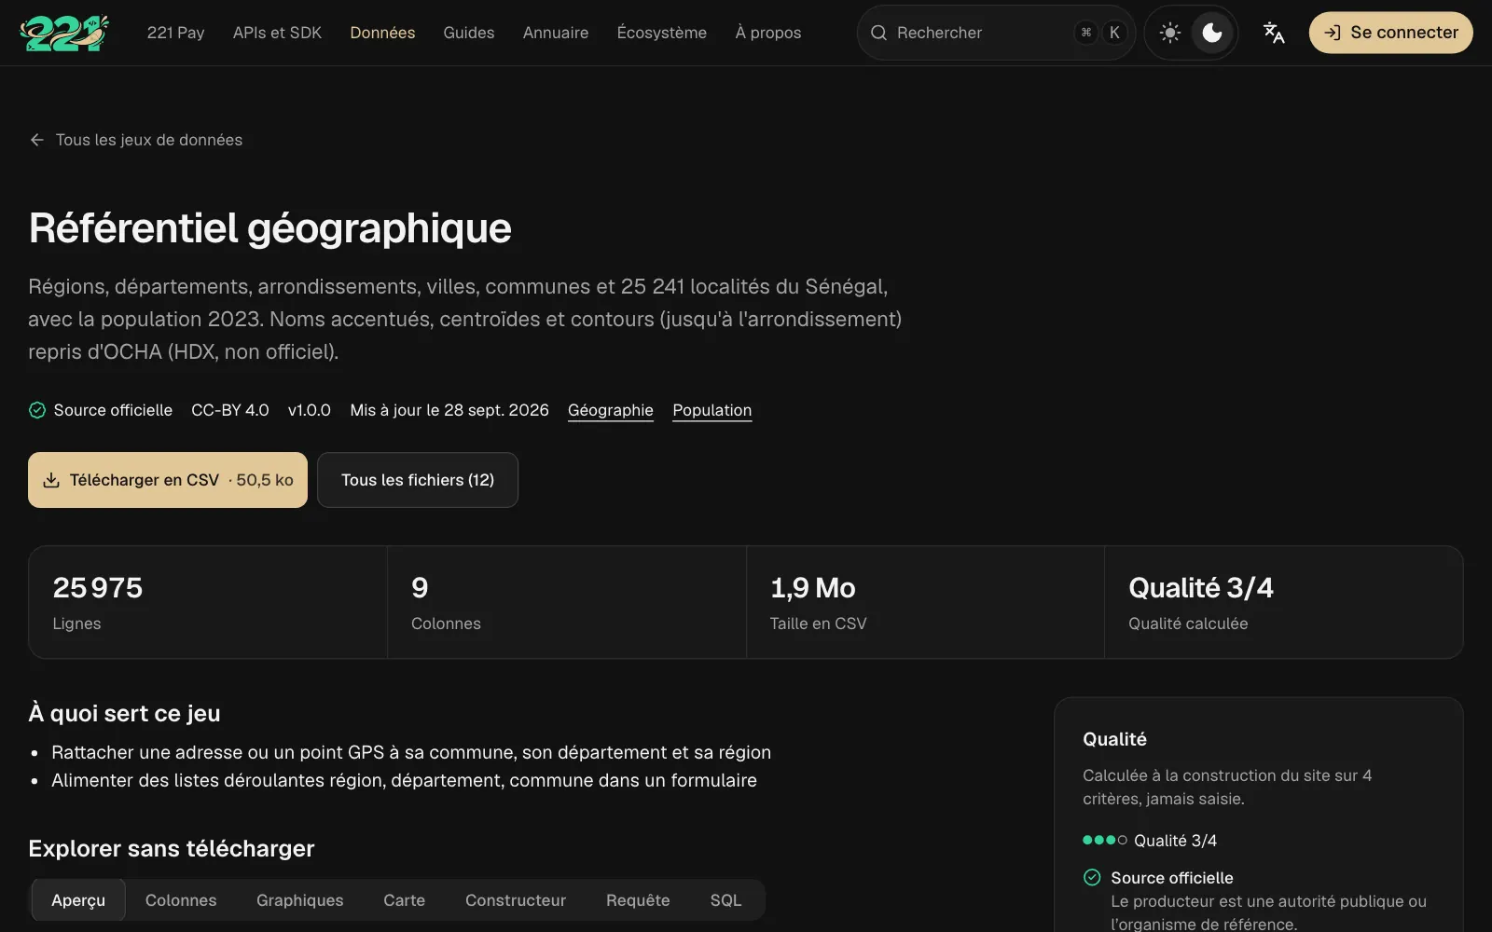Image resolution: width=1492 pixels, height=932 pixels.
Task: Select the Constructeur tab
Action: tap(516, 900)
